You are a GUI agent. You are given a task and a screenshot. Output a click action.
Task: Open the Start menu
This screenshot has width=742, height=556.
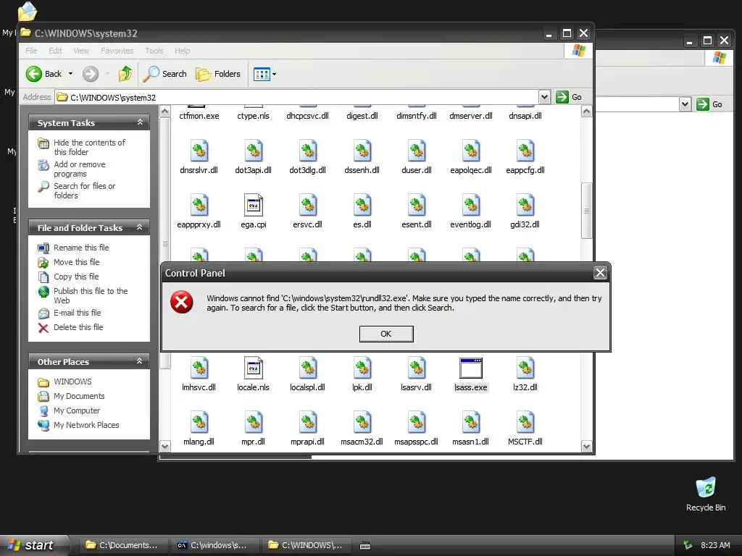pyautogui.click(x=34, y=545)
